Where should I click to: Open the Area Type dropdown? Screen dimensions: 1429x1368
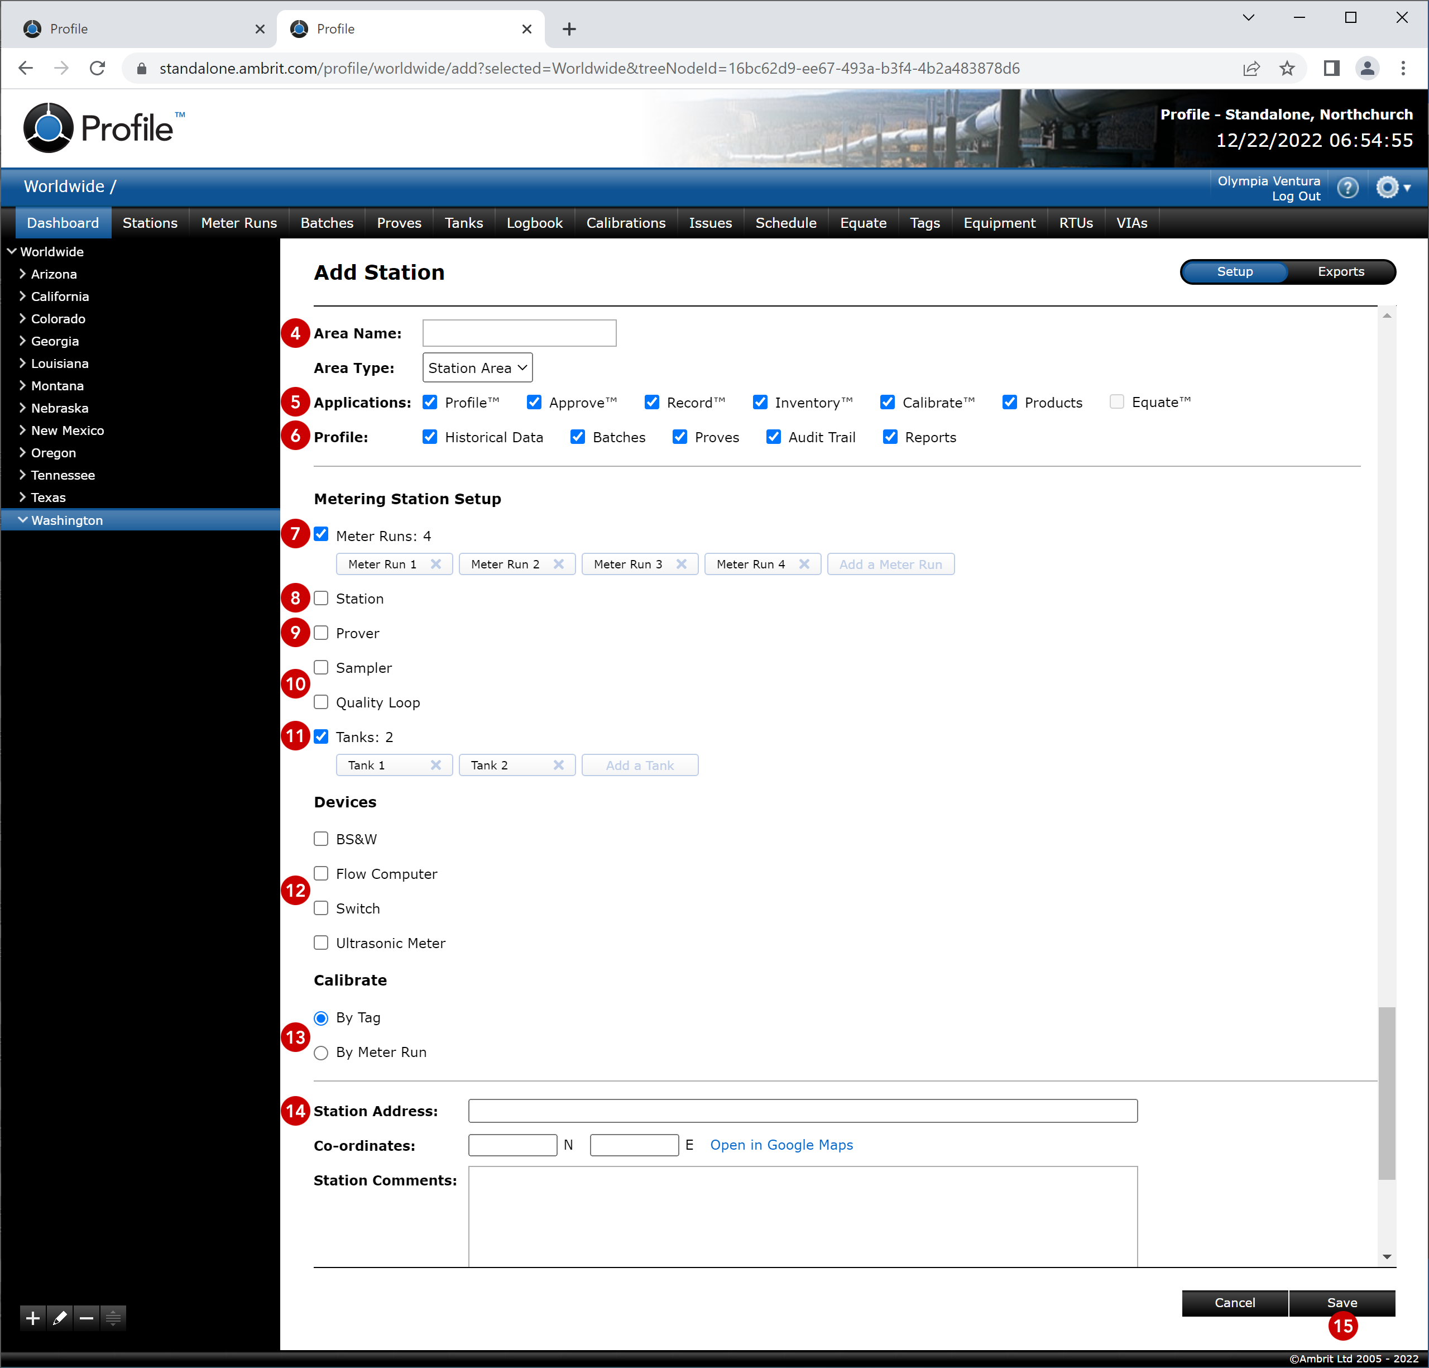[x=478, y=367]
